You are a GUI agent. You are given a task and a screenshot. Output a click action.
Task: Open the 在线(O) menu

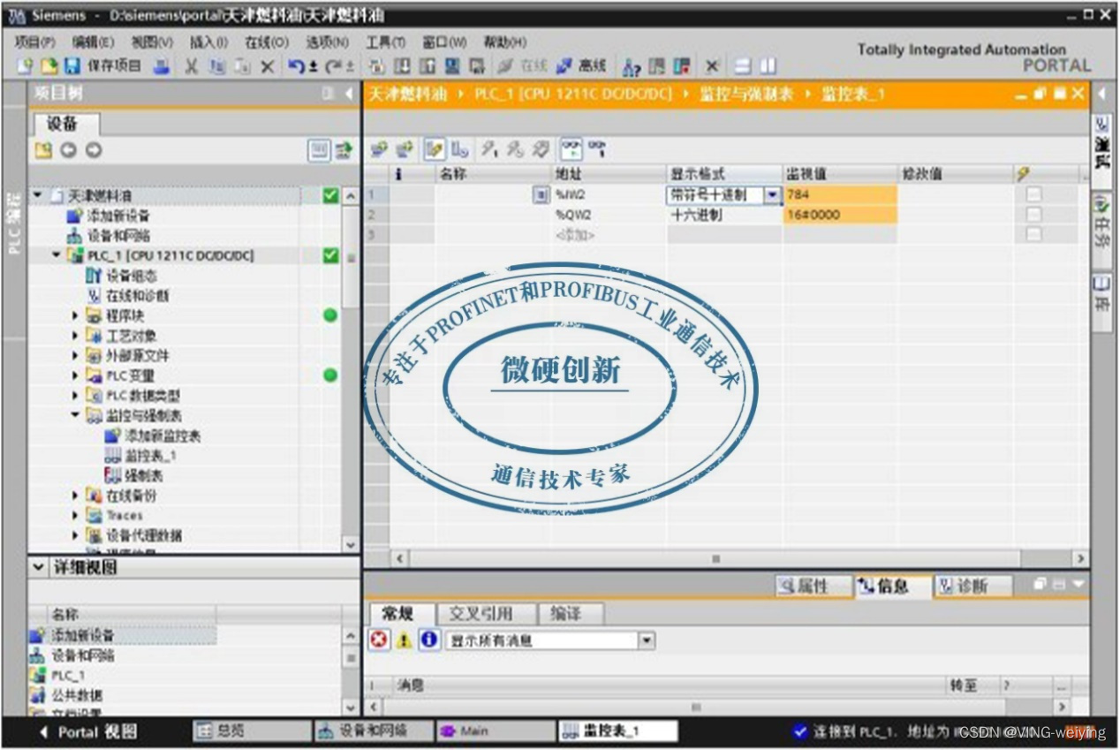click(x=267, y=42)
